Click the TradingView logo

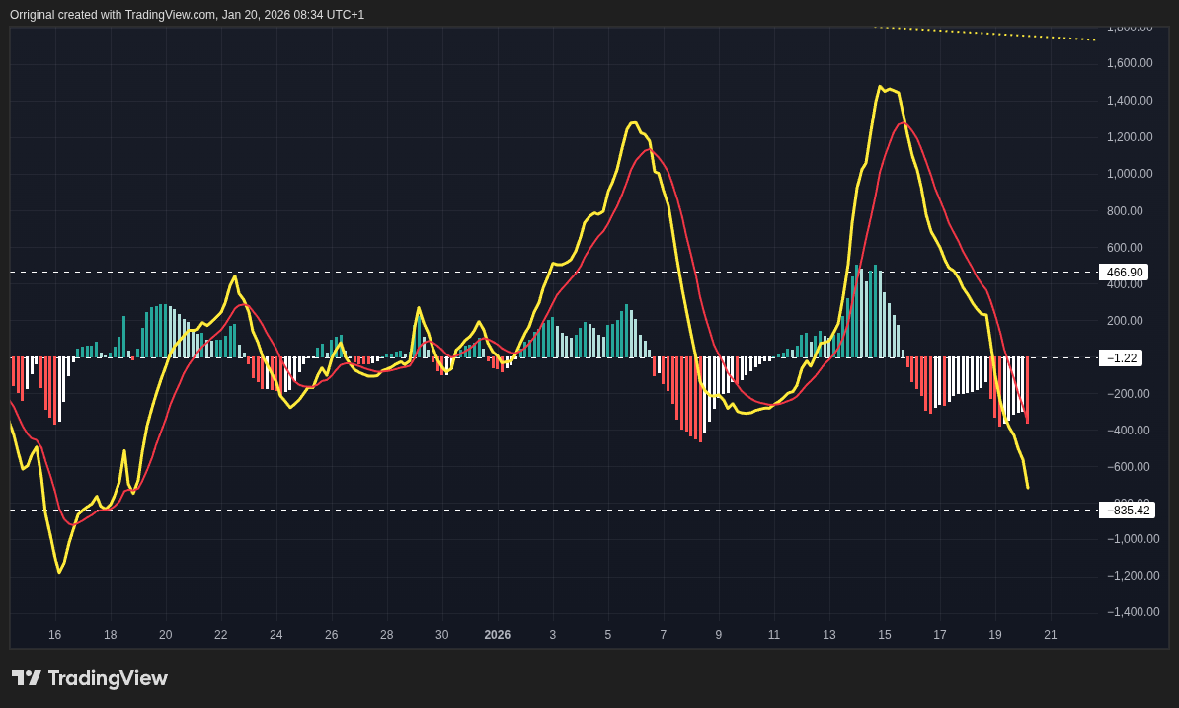click(90, 678)
